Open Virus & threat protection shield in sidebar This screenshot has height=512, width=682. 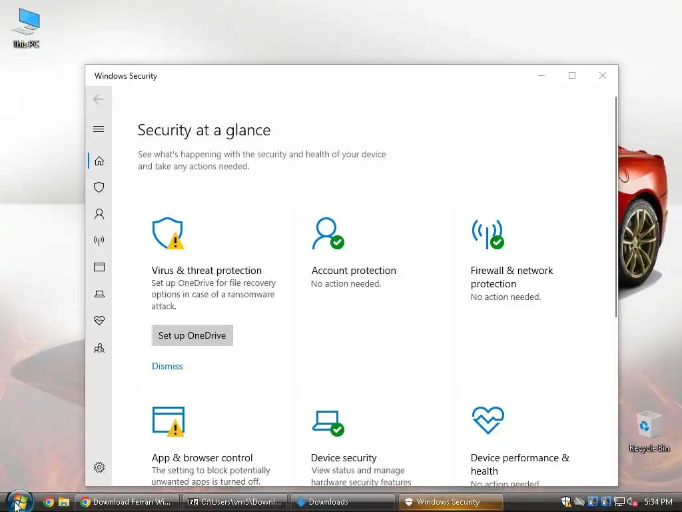click(x=99, y=187)
